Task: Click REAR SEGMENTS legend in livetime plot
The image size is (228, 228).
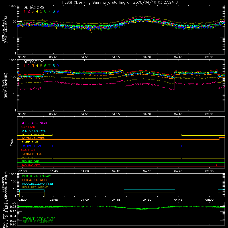Action: (38, 222)
